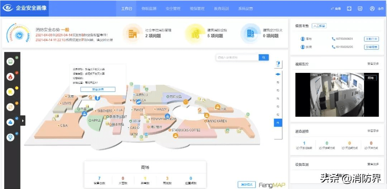Click the 查看详情 button in the device popup
This screenshot has width=387, height=189.
point(98,89)
